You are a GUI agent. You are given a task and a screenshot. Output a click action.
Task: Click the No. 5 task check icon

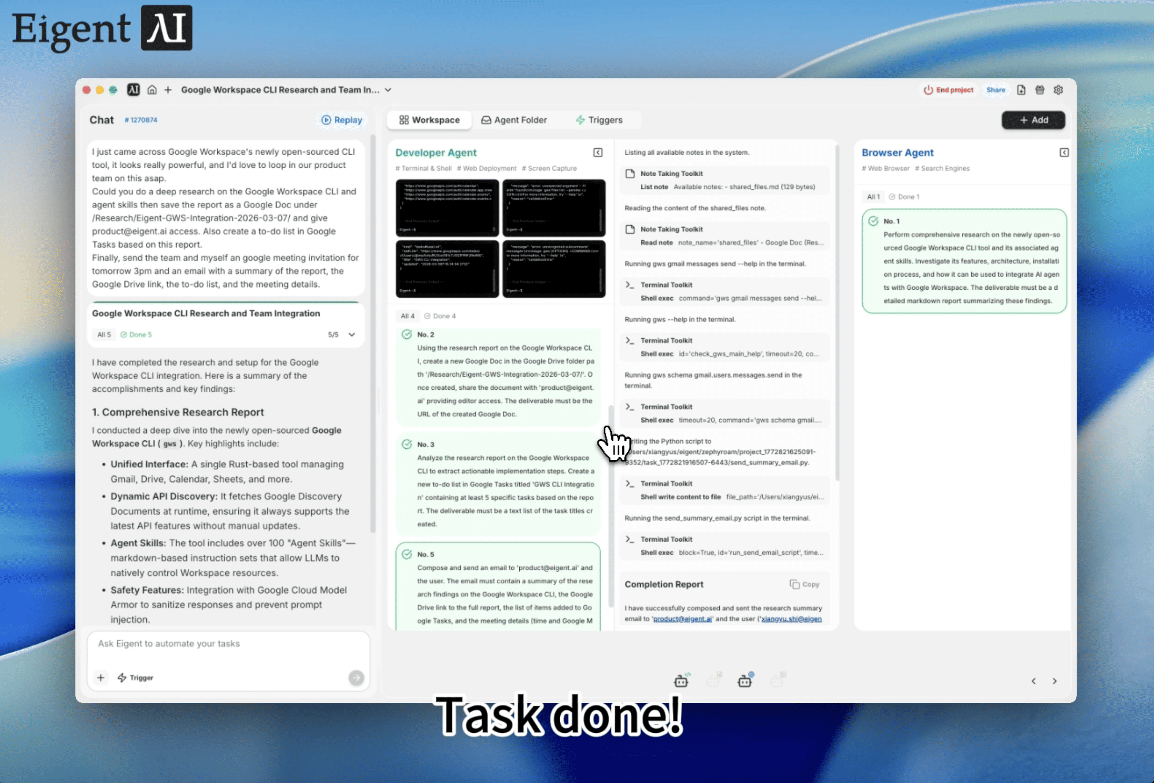(x=407, y=554)
